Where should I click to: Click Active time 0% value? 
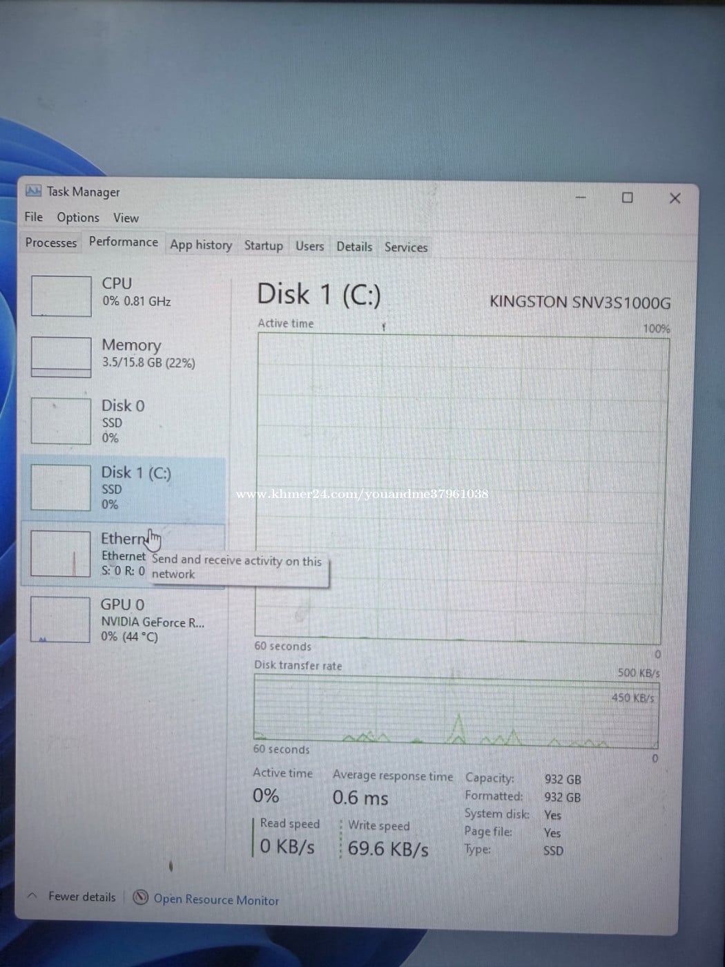pos(266,796)
